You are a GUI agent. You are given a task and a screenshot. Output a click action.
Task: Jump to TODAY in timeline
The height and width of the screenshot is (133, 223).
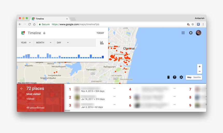(100, 33)
